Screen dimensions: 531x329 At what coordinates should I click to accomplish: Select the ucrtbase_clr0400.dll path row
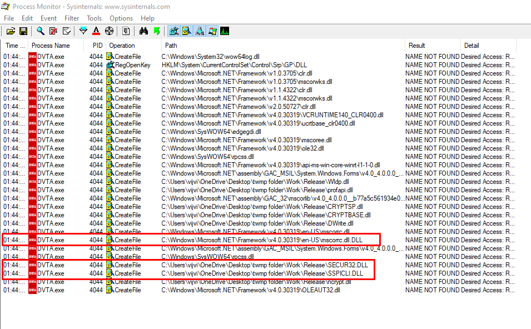click(258, 123)
